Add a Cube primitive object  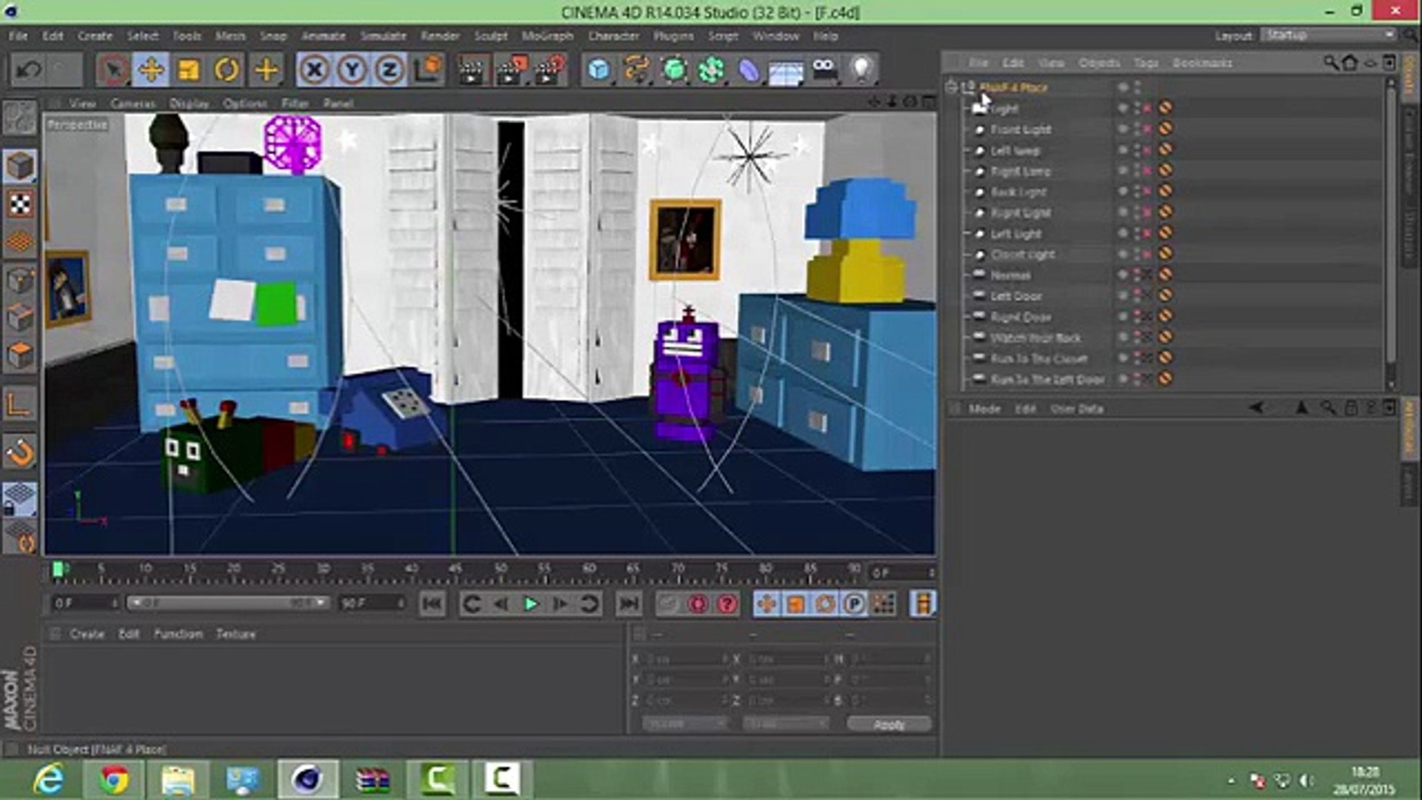(598, 70)
